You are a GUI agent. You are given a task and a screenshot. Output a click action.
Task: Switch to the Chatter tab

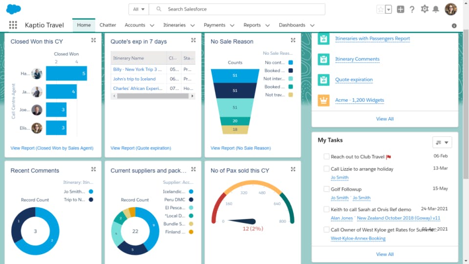(x=107, y=25)
